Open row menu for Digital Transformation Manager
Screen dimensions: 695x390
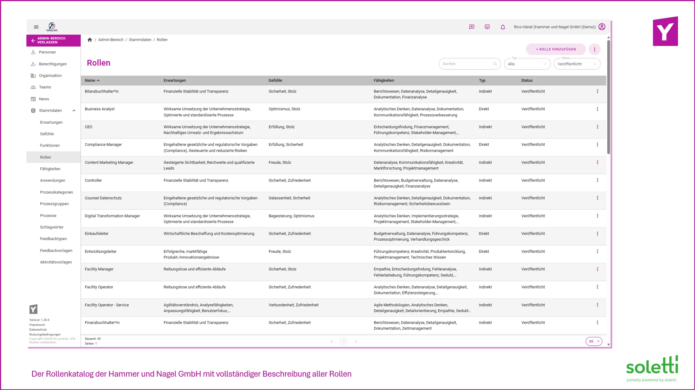click(597, 216)
